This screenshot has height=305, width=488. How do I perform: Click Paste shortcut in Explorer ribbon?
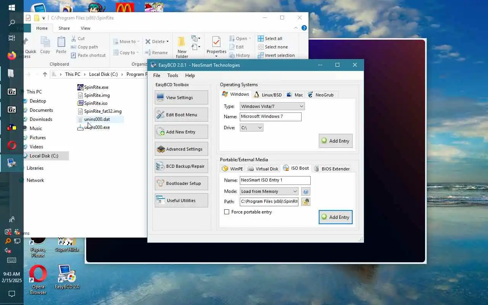point(88,55)
